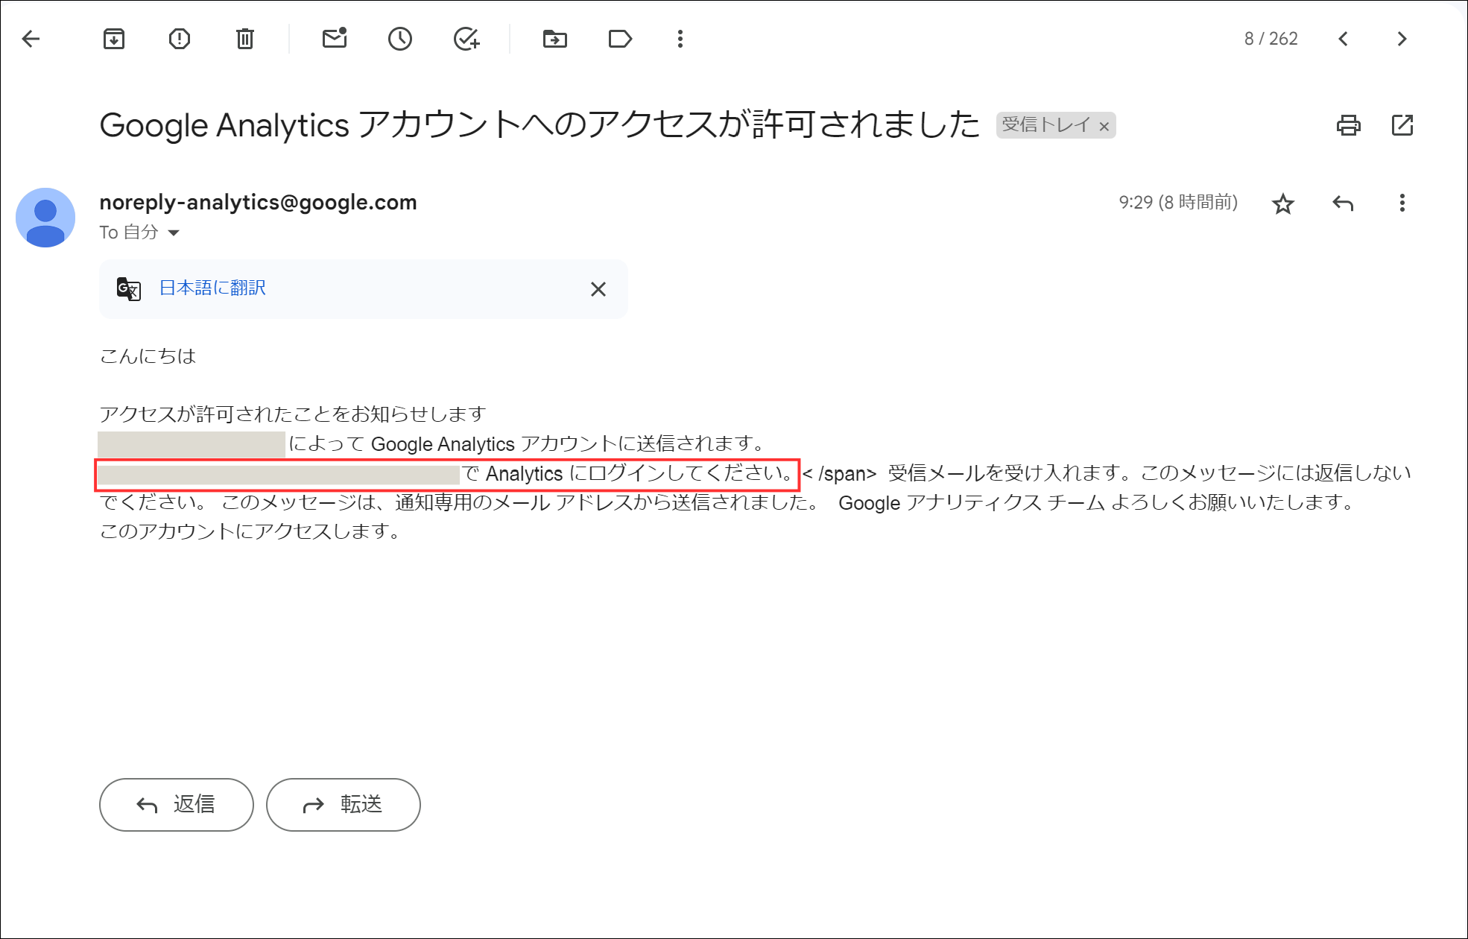This screenshot has height=939, width=1468.
Task: Click the line アクセスが許可されたことをお知らせします
Action: [x=293, y=414]
